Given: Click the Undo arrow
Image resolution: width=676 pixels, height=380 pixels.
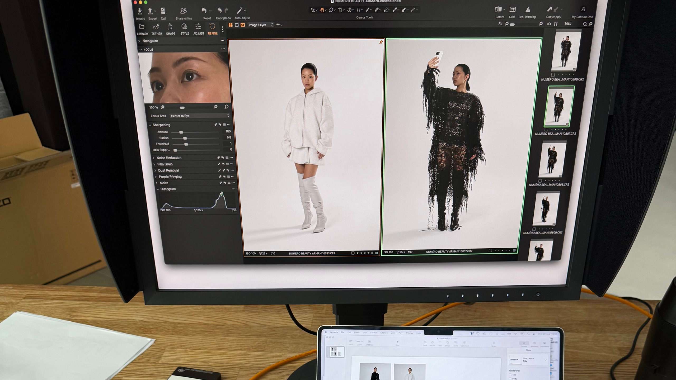Looking at the screenshot, I should pos(219,10).
